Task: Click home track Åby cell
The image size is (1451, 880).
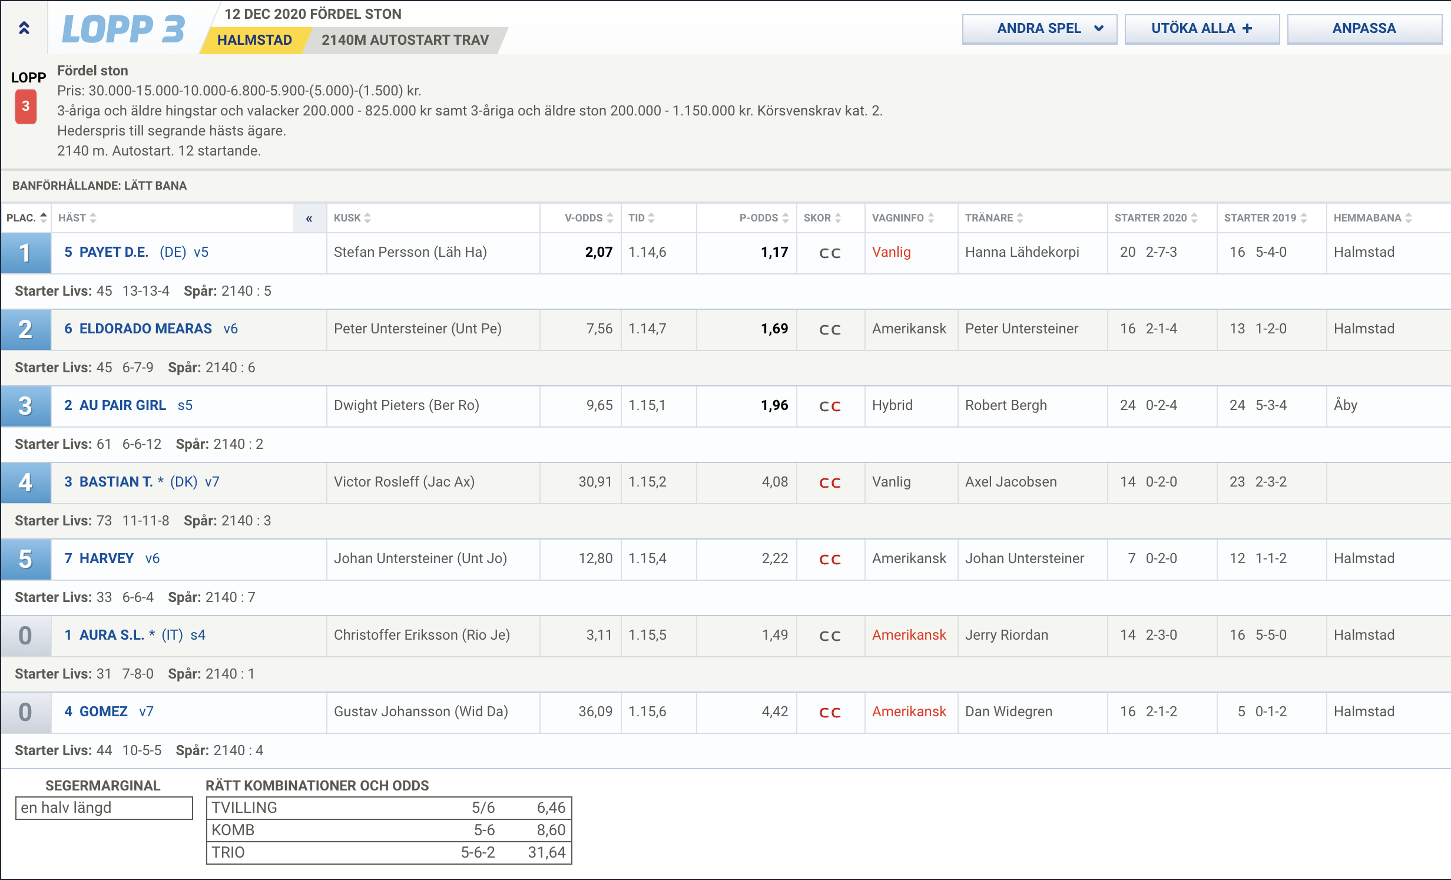Action: point(1345,405)
